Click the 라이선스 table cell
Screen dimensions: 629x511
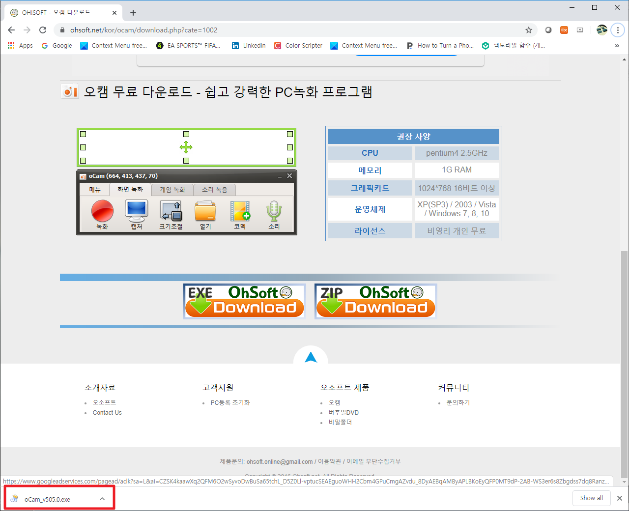point(370,231)
